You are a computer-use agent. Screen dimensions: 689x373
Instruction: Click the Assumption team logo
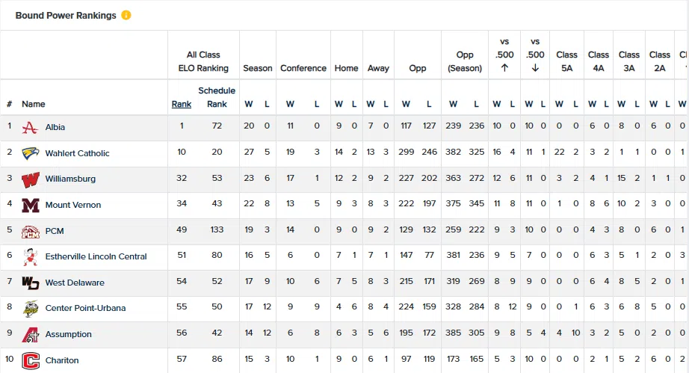30,334
